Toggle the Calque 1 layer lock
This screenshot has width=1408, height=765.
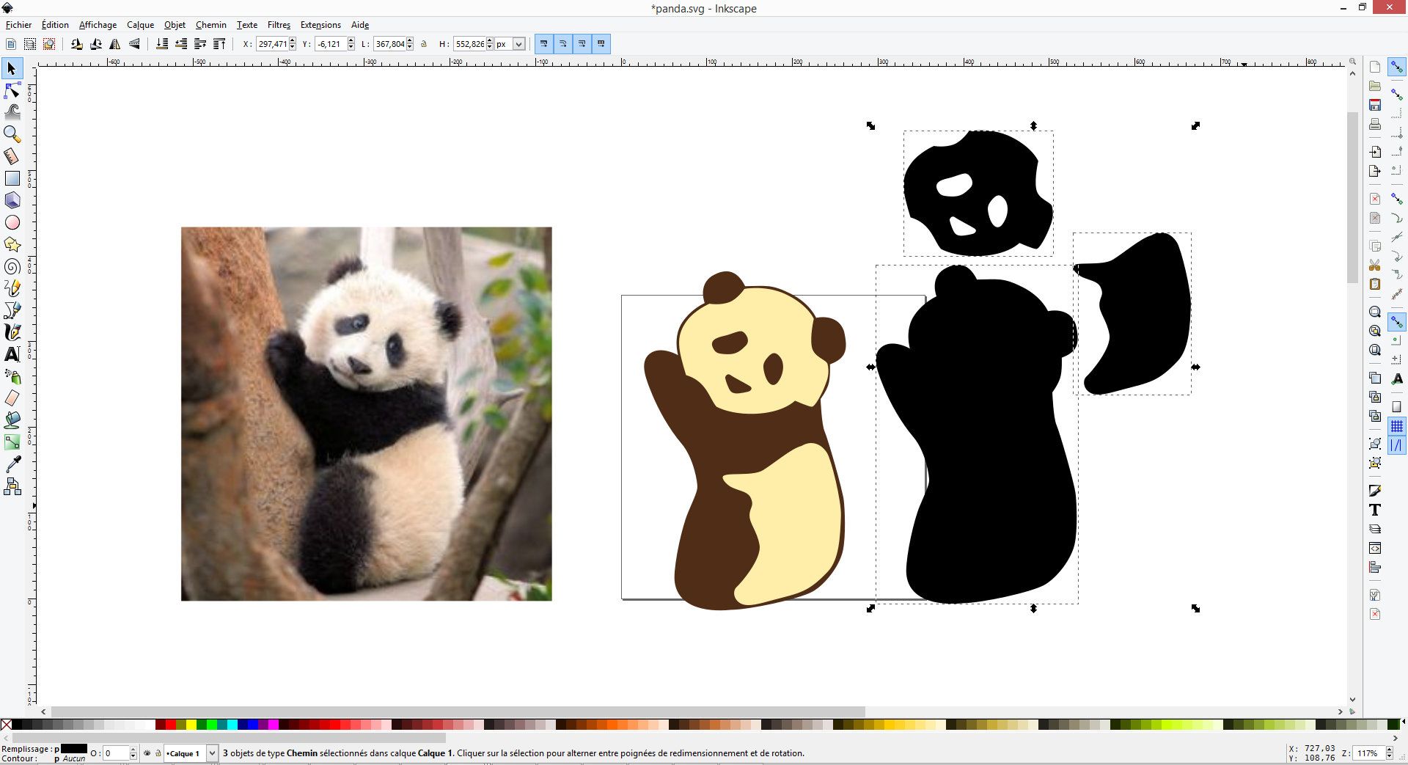[x=158, y=753]
